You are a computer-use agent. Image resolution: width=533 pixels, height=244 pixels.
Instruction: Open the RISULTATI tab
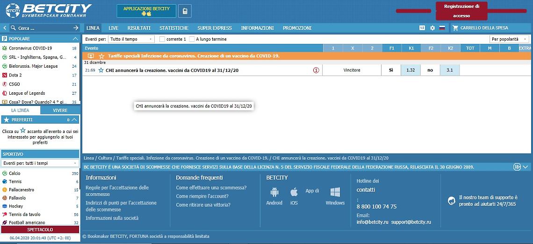coord(139,28)
